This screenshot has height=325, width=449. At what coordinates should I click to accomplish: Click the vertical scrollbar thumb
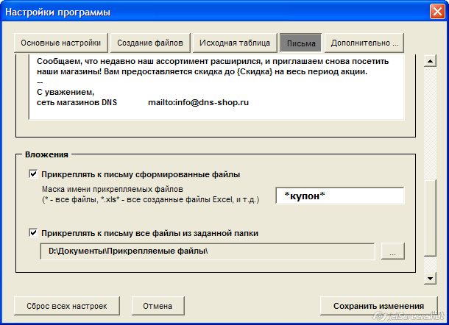[430, 218]
